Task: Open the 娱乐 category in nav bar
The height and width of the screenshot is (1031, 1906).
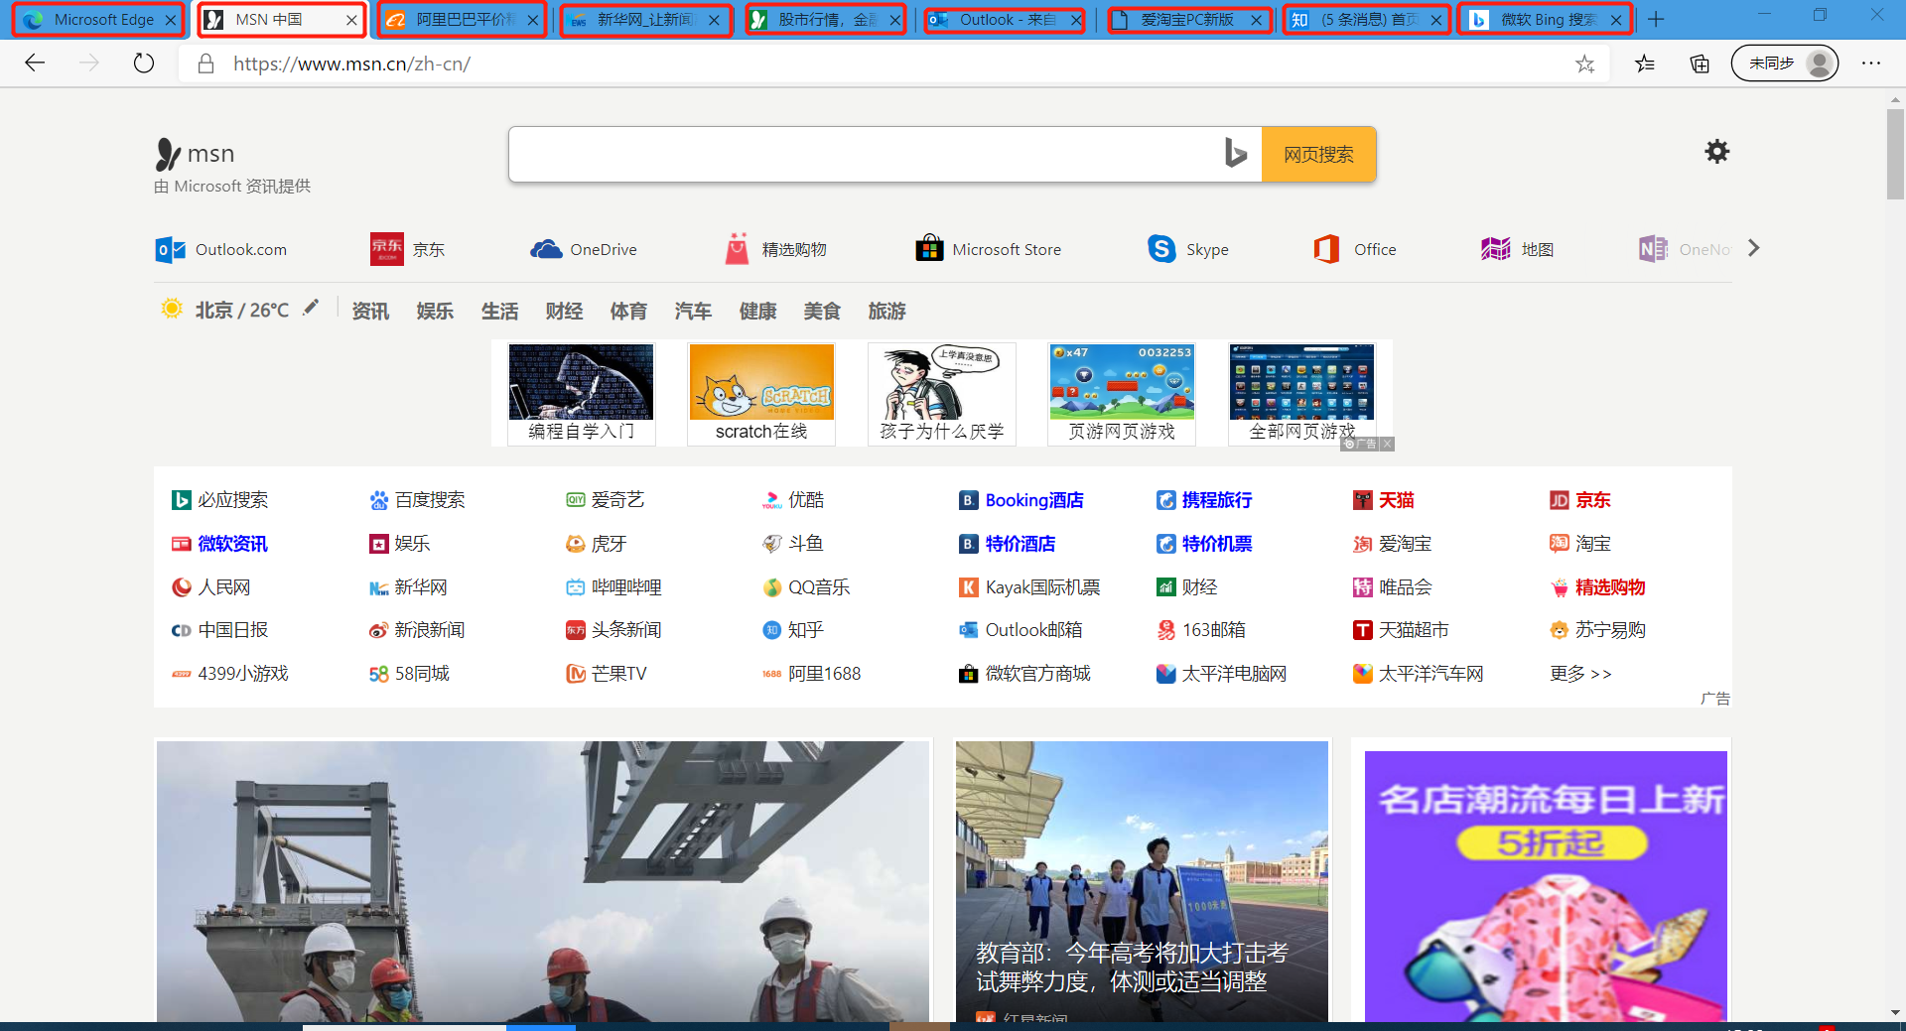Action: pyautogui.click(x=435, y=311)
